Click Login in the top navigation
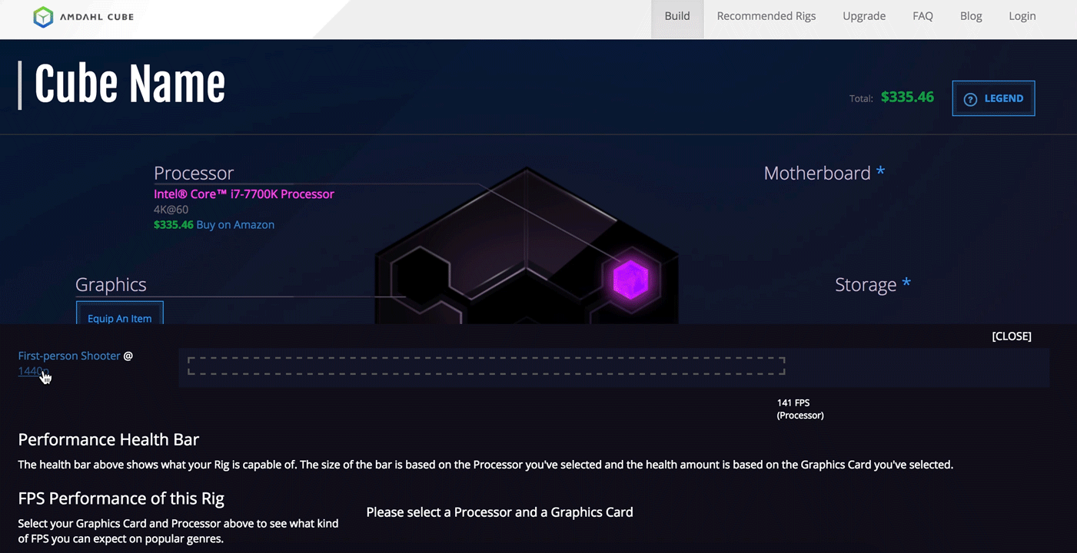This screenshot has width=1077, height=553. pos(1022,16)
